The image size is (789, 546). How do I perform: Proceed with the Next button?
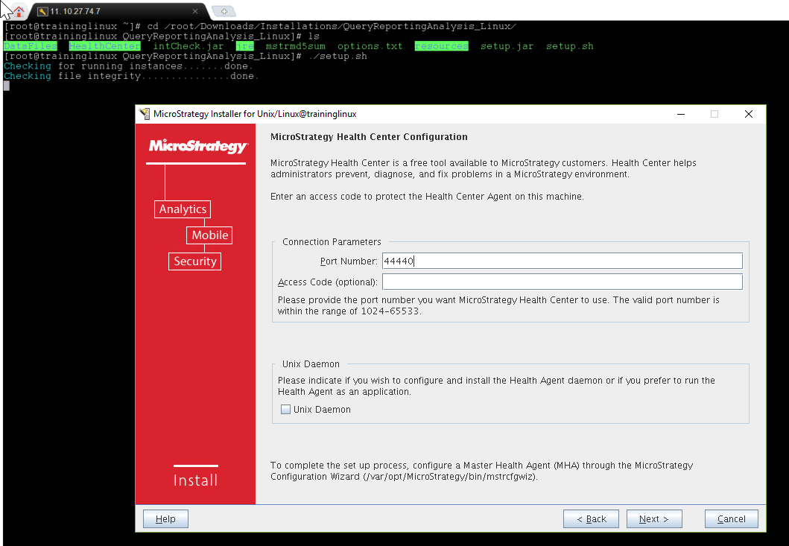click(654, 519)
